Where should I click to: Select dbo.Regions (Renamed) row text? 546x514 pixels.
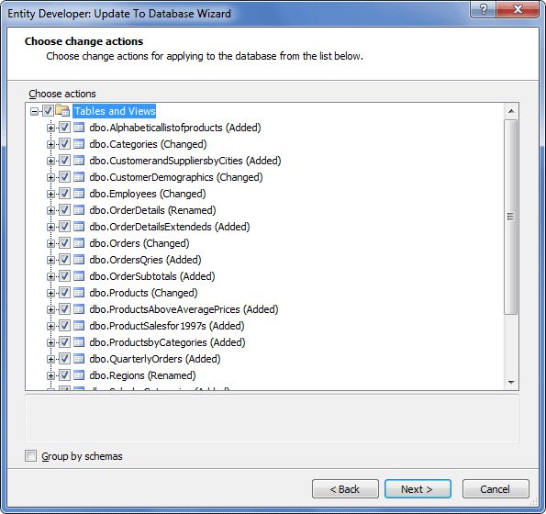[142, 375]
